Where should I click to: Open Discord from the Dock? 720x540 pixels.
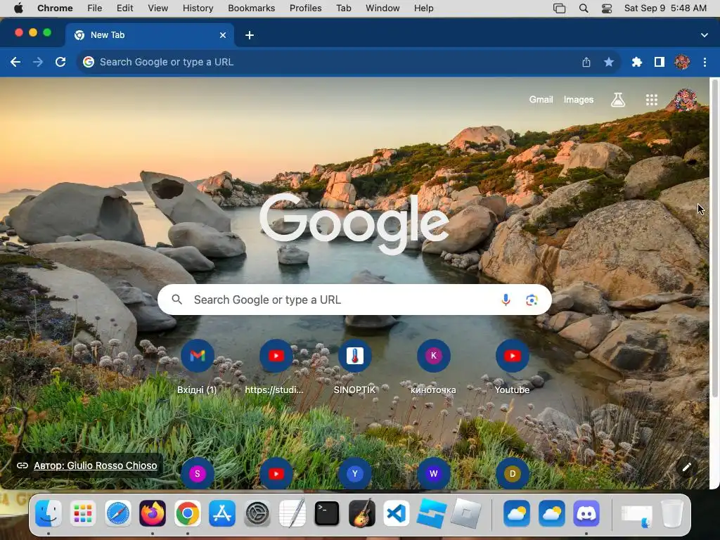586,513
